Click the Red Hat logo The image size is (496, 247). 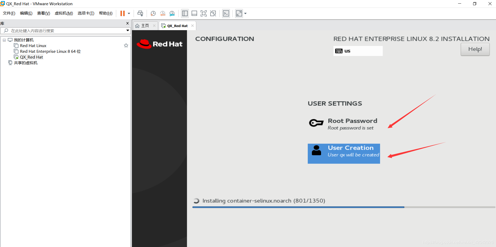click(160, 44)
